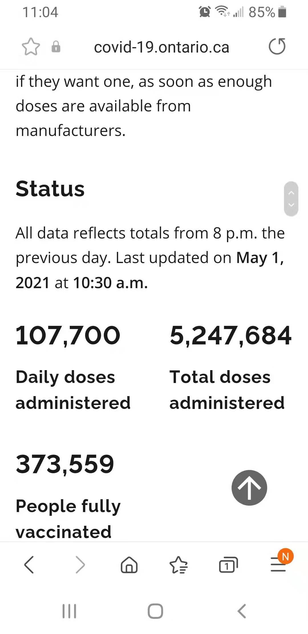308x634 pixels.
Task: Tap the orange N notification badge
Action: (x=285, y=556)
